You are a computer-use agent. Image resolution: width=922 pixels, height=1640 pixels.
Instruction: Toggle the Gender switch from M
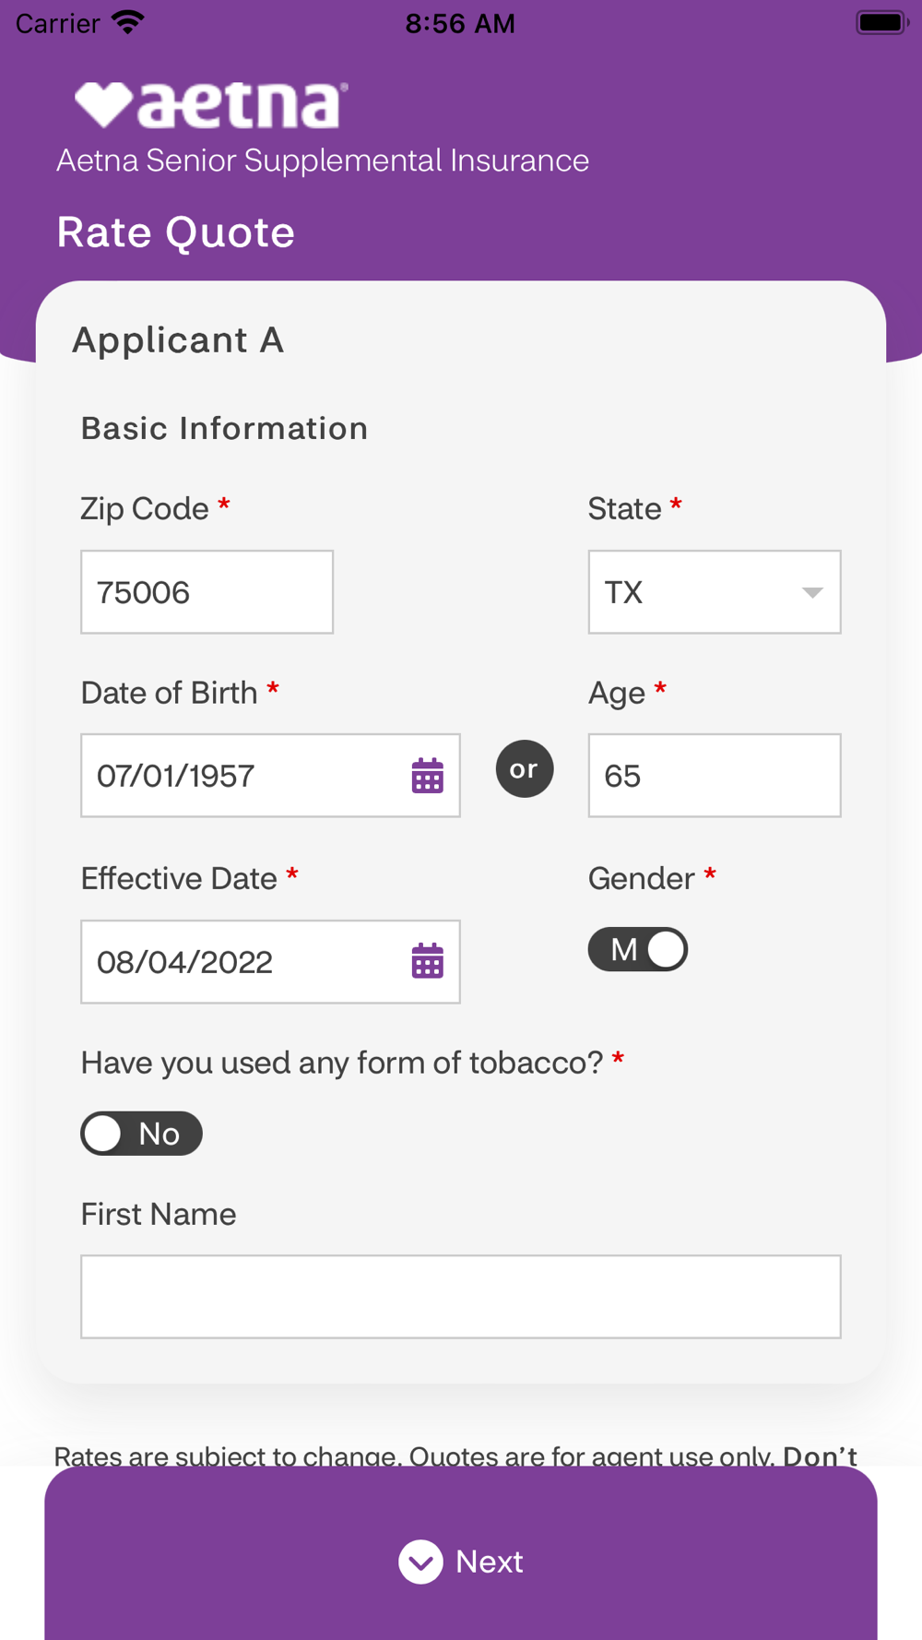pyautogui.click(x=638, y=949)
